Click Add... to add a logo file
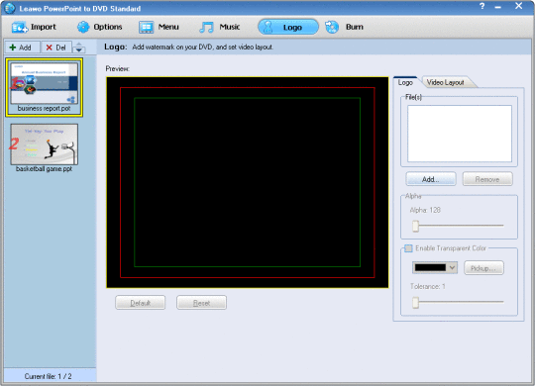 pyautogui.click(x=431, y=179)
